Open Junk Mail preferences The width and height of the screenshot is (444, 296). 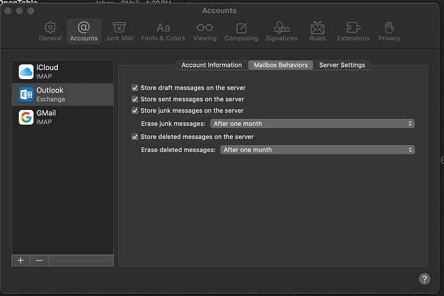(x=119, y=32)
